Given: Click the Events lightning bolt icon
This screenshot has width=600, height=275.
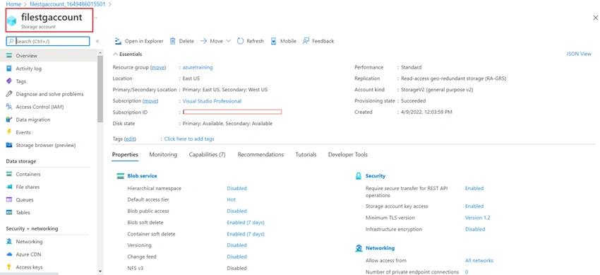Looking at the screenshot, I should pos(8,132).
